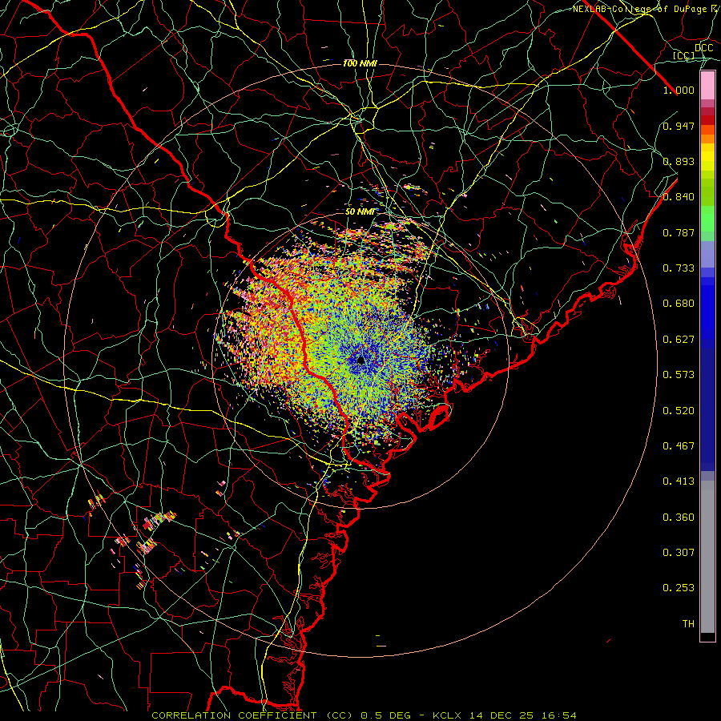Click the 0.253 scale value
Screen dimensions: 721x721
[679, 588]
